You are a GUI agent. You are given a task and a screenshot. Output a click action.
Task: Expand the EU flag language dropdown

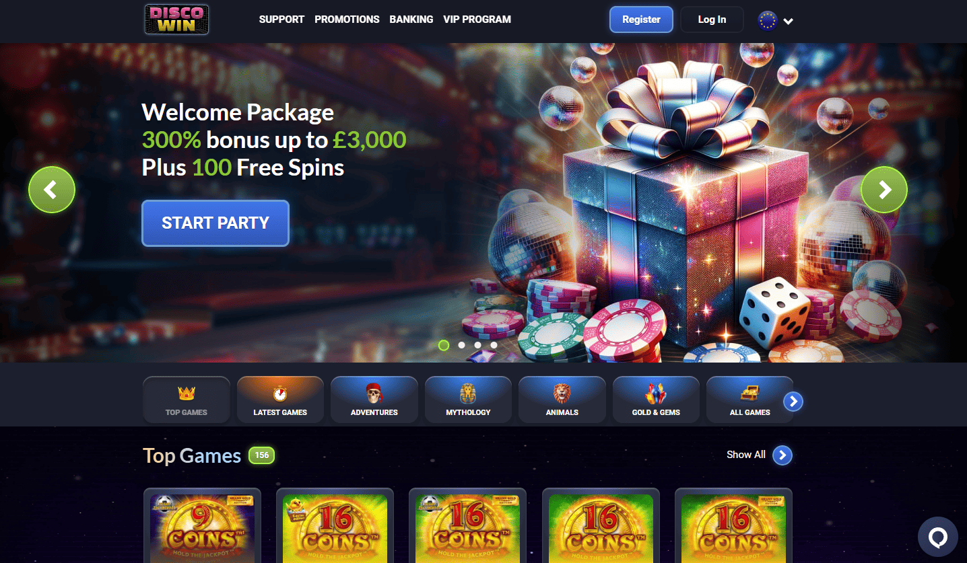(776, 20)
